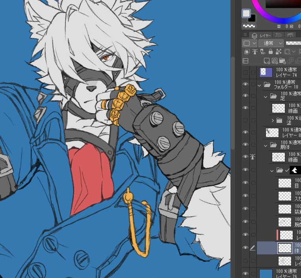Click the レイヤー 76 blue thumbnail
Viewport: 301px width, 278px height.
click(x=266, y=274)
